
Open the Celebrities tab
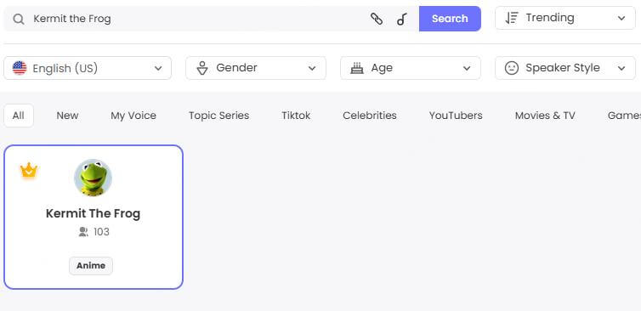pos(370,116)
